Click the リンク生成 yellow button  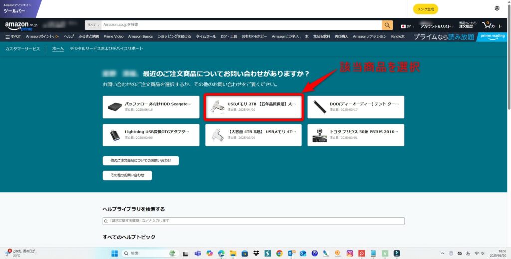(426, 9)
